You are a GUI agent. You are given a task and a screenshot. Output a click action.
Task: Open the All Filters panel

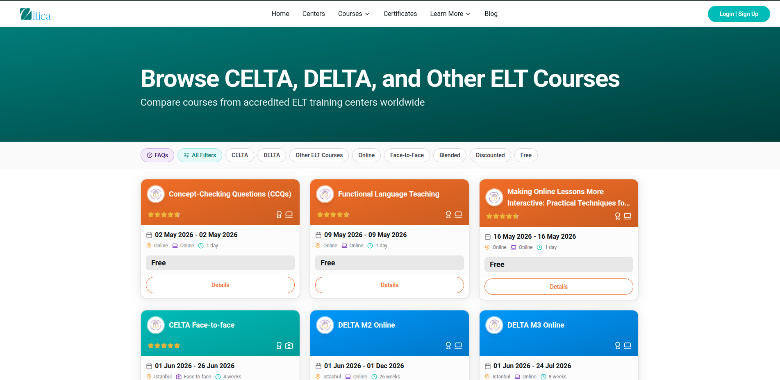[x=200, y=155]
